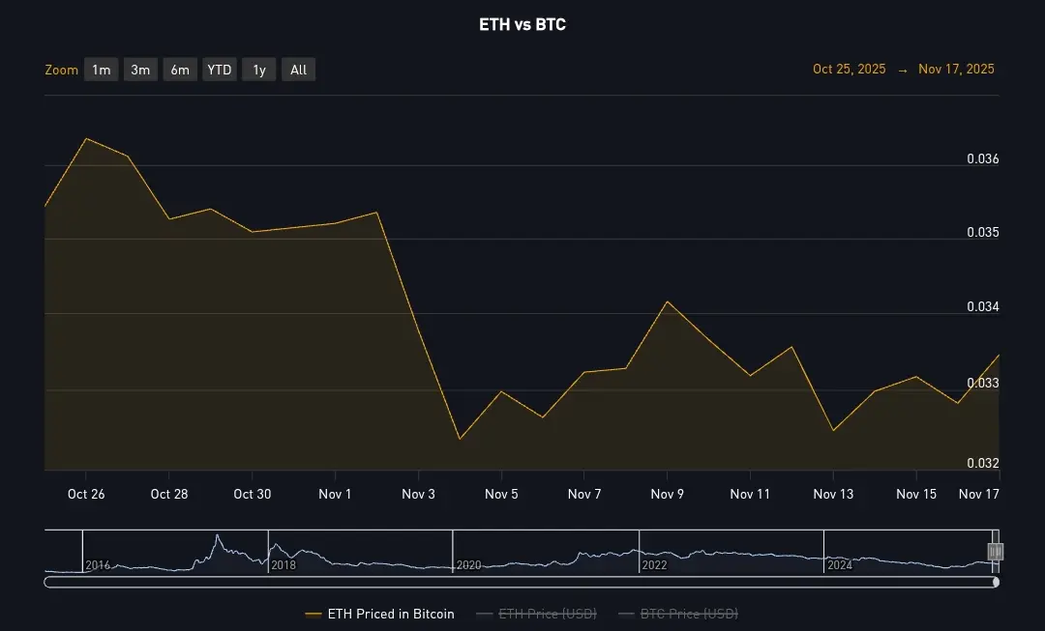This screenshot has width=1045, height=631.
Task: Click the ETH Priced in Bitcoin legend swatch
Action: tap(314, 614)
